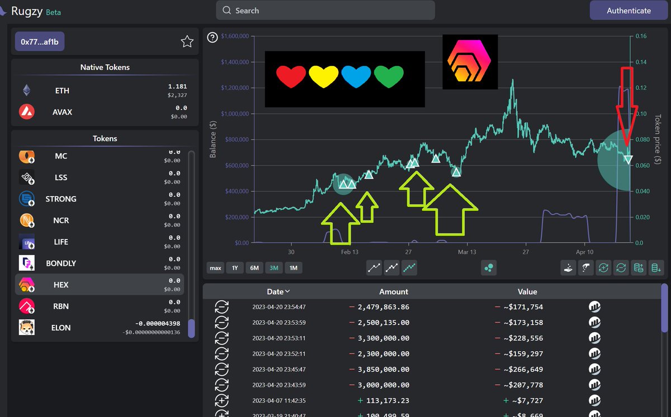Click the coin-stack up-arrow filter icon
This screenshot has width=671, height=417.
click(638, 267)
